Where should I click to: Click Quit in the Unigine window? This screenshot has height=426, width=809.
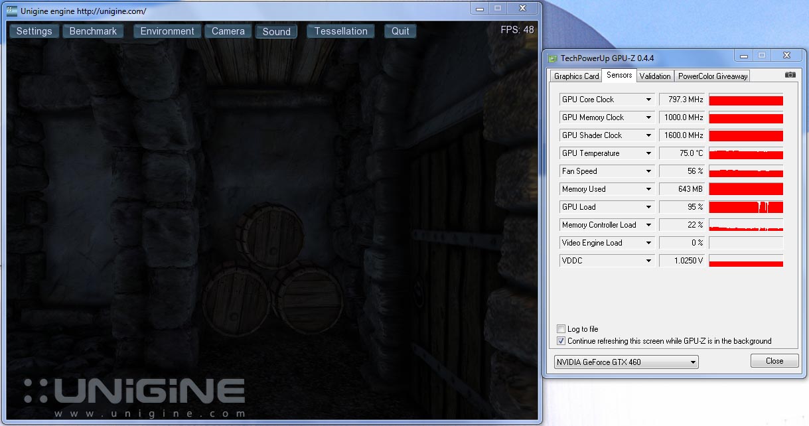[x=400, y=31]
